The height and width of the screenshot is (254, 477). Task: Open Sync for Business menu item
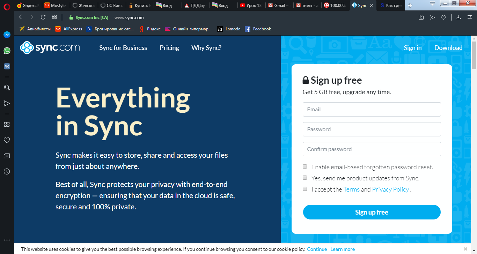point(123,48)
